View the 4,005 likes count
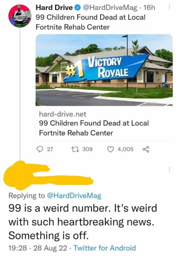 point(125,149)
